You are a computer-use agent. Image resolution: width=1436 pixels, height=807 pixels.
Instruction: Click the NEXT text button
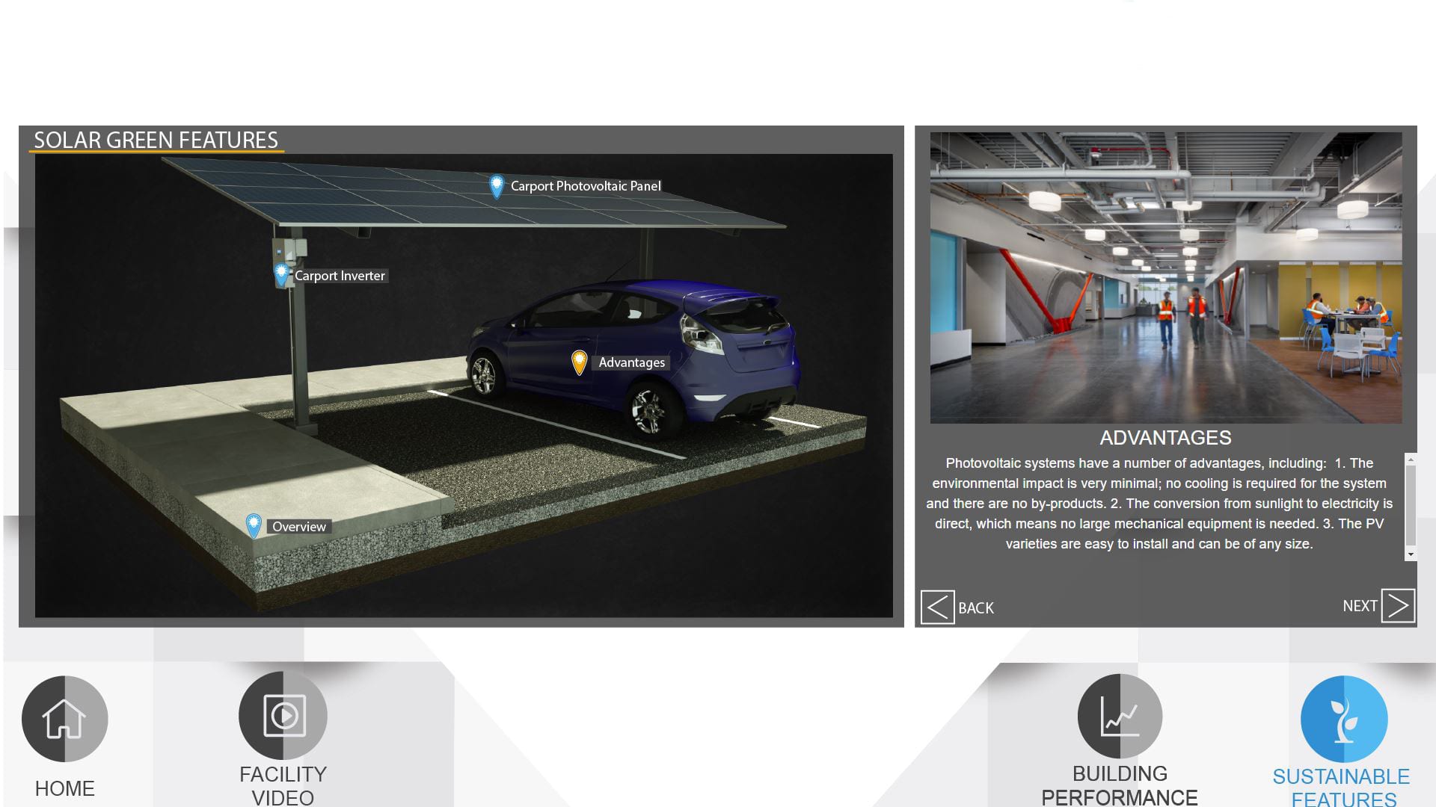pyautogui.click(x=1360, y=606)
